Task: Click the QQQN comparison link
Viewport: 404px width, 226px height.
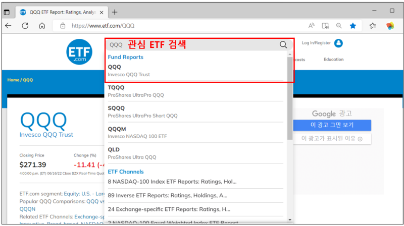Action: pyautogui.click(x=27, y=209)
